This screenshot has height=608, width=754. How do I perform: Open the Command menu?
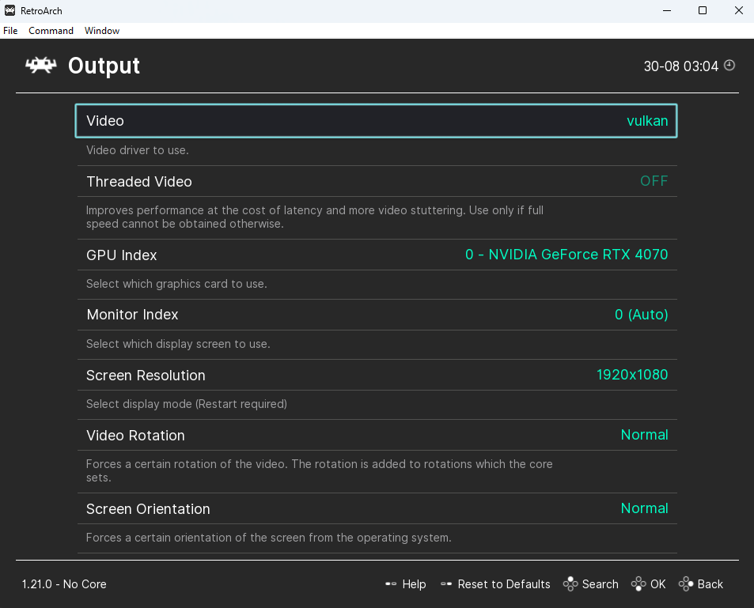(x=51, y=31)
